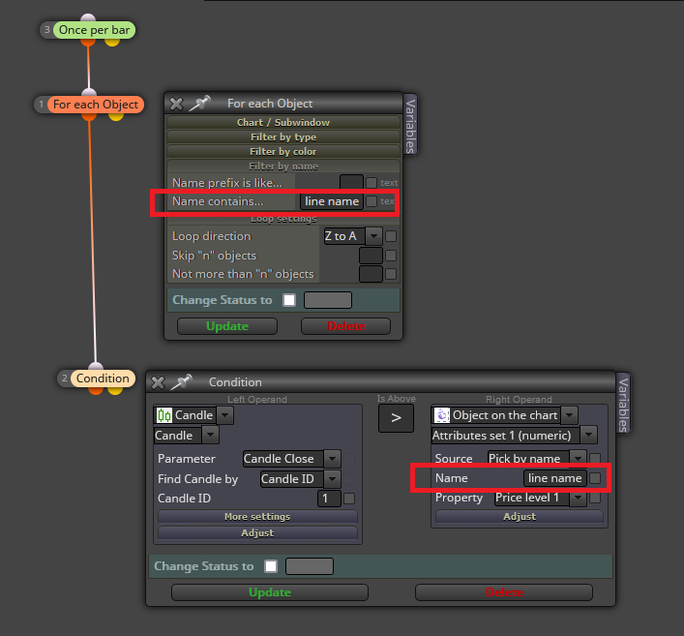The width and height of the screenshot is (684, 636).
Task: Click the Is Above comparison operator button
Action: coord(396,418)
